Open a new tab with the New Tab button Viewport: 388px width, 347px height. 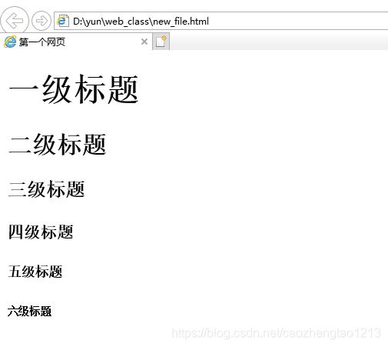pyautogui.click(x=161, y=42)
